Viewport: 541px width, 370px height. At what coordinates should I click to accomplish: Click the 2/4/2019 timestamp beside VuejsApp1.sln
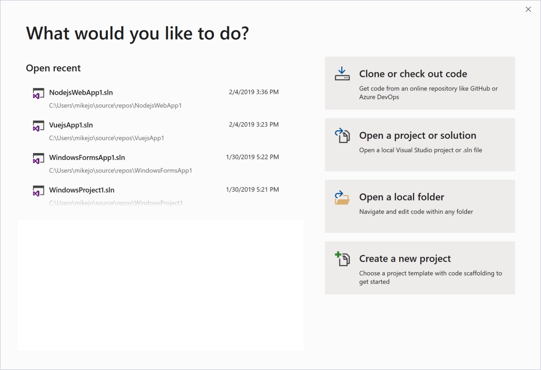[253, 124]
